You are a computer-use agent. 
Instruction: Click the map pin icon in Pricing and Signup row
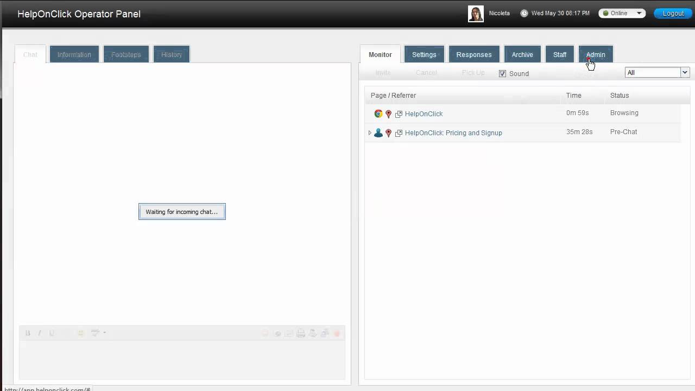pyautogui.click(x=388, y=133)
